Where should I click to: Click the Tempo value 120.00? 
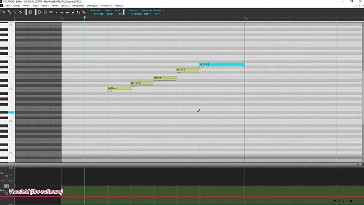(109, 14)
